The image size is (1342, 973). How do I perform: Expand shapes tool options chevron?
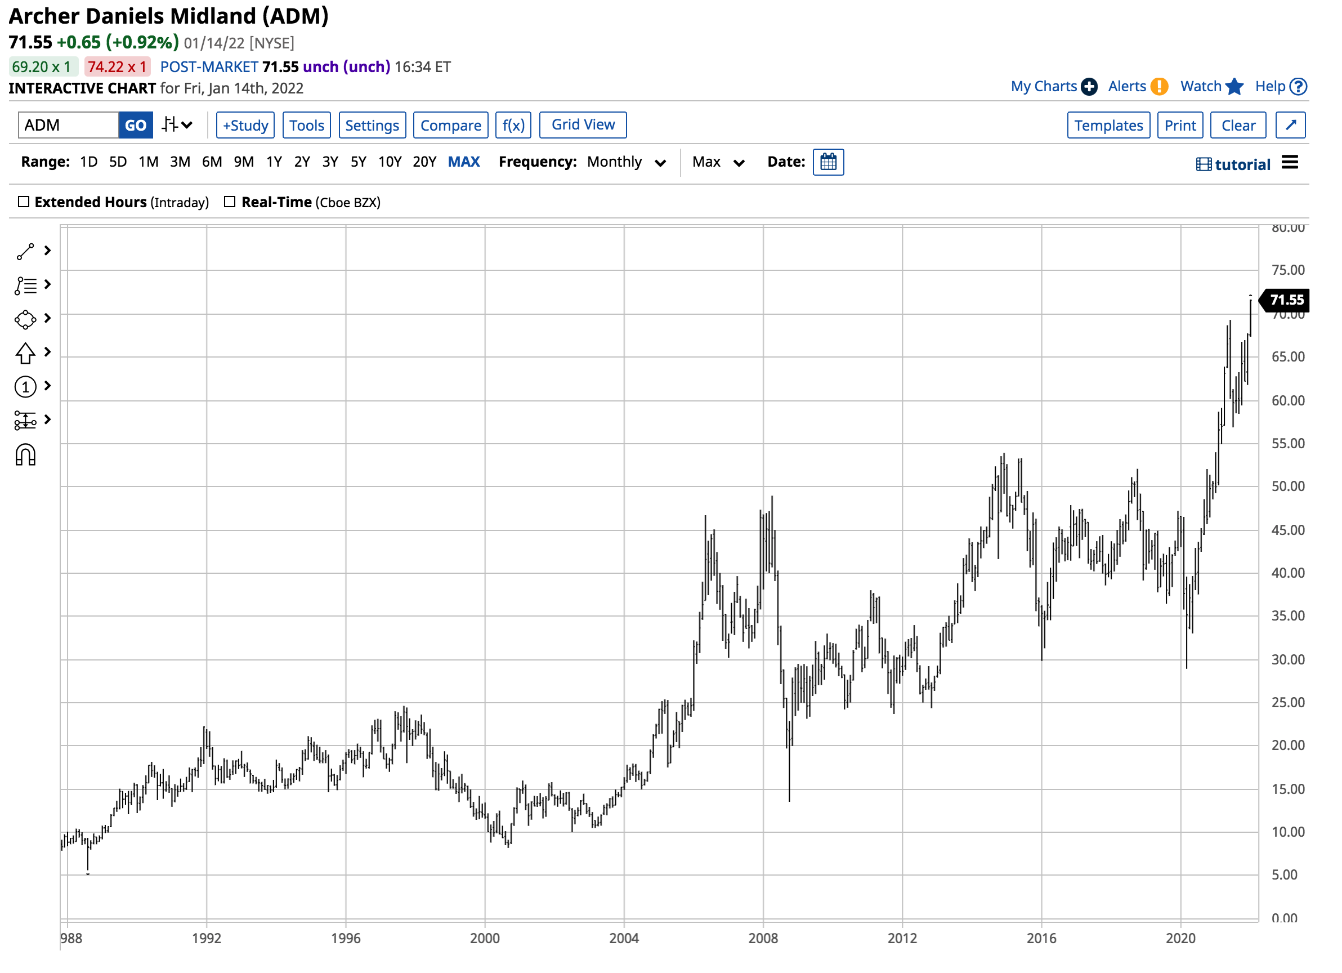tap(48, 319)
